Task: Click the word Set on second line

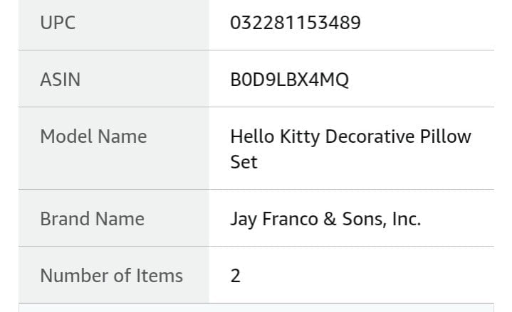Action: point(244,162)
